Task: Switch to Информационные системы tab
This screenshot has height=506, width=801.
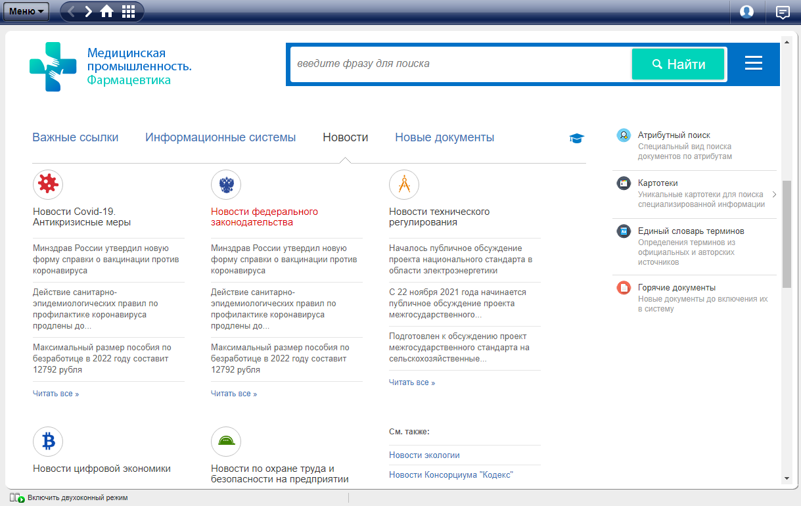Action: pyautogui.click(x=221, y=137)
